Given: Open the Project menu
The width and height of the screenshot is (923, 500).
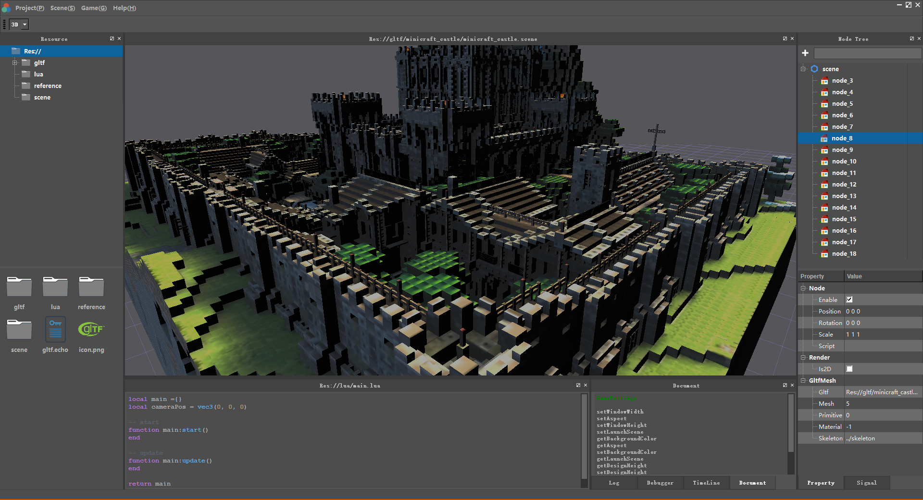Looking at the screenshot, I should 29,8.
